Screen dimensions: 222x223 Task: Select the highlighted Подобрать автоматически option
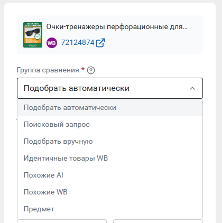pyautogui.click(x=110, y=108)
